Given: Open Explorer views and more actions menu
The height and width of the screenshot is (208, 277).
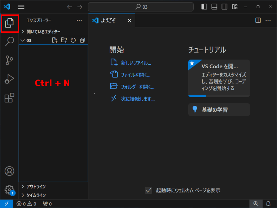Looking at the screenshot, I should pyautogui.click(x=79, y=21).
